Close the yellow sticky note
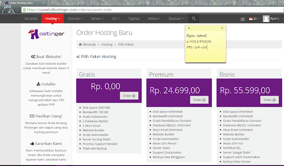Viewport: 284px width, 166px height. pyautogui.click(x=222, y=28)
